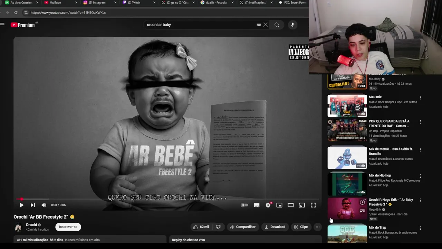Close the Instagram browser tab
The height and width of the screenshot is (249, 442).
[x=115, y=2]
